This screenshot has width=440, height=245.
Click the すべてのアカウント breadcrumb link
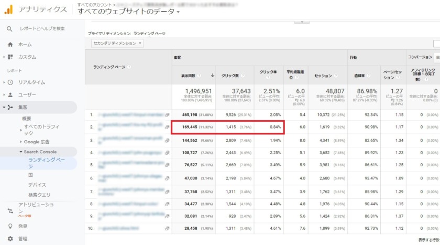pos(94,5)
